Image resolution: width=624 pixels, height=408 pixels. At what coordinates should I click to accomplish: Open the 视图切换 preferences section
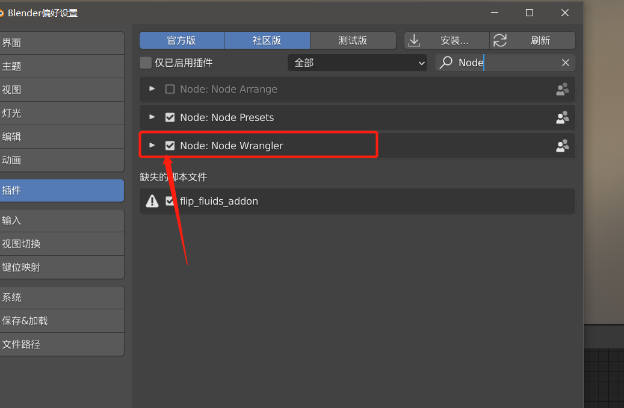pos(62,244)
